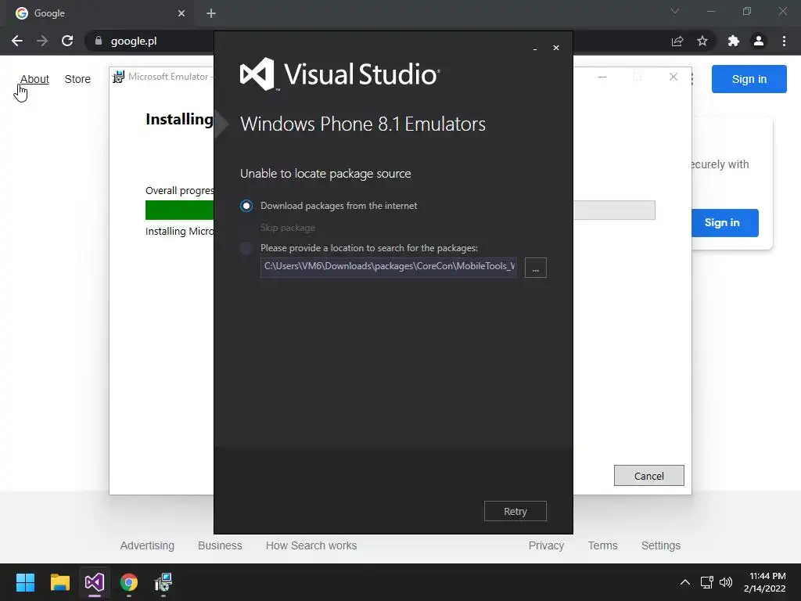Open Chrome three-dot menu
This screenshot has width=801, height=601.
click(784, 41)
